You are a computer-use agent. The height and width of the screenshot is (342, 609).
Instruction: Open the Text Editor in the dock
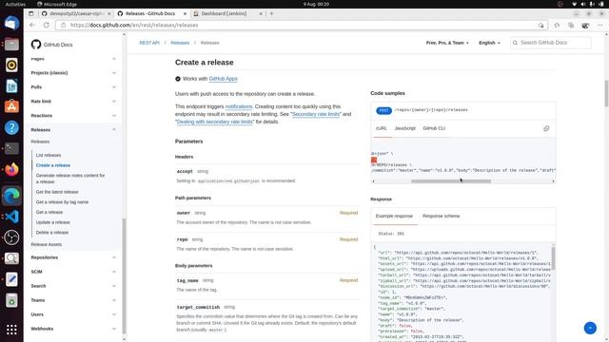click(x=11, y=279)
